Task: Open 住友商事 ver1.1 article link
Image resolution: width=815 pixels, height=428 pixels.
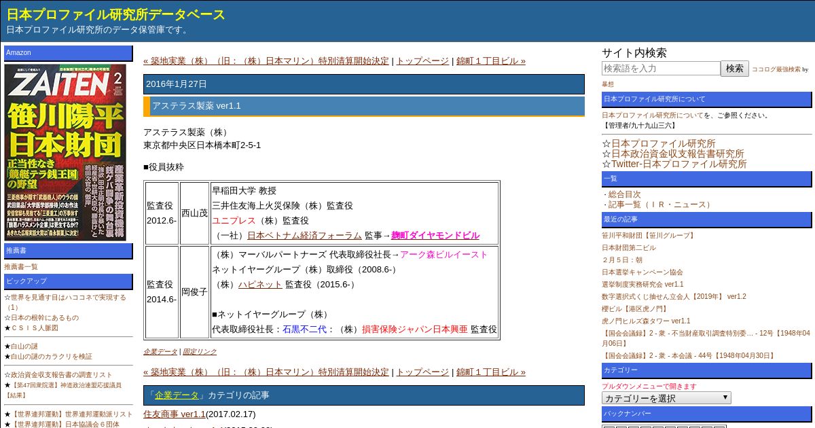Action: [x=174, y=414]
